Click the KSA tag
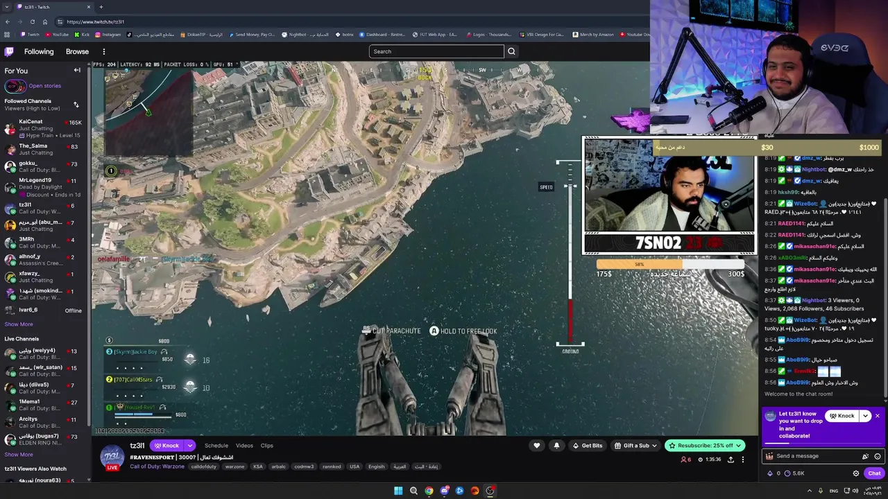This screenshot has width=888, height=499. click(258, 466)
